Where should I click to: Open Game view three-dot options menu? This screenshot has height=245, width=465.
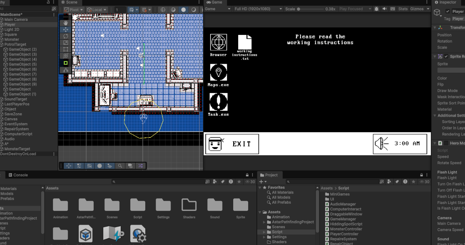pos(428,2)
